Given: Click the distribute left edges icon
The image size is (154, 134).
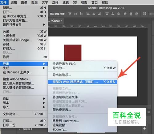Looking at the screenshot, I should (x=125, y=14).
